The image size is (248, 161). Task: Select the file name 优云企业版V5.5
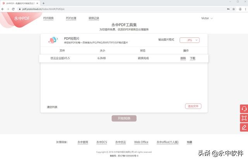pos(60,58)
